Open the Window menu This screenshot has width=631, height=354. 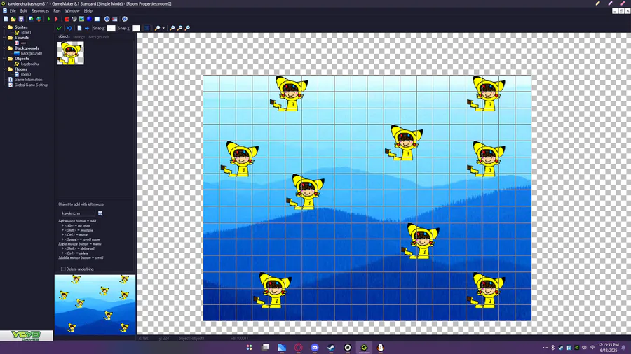click(x=72, y=10)
